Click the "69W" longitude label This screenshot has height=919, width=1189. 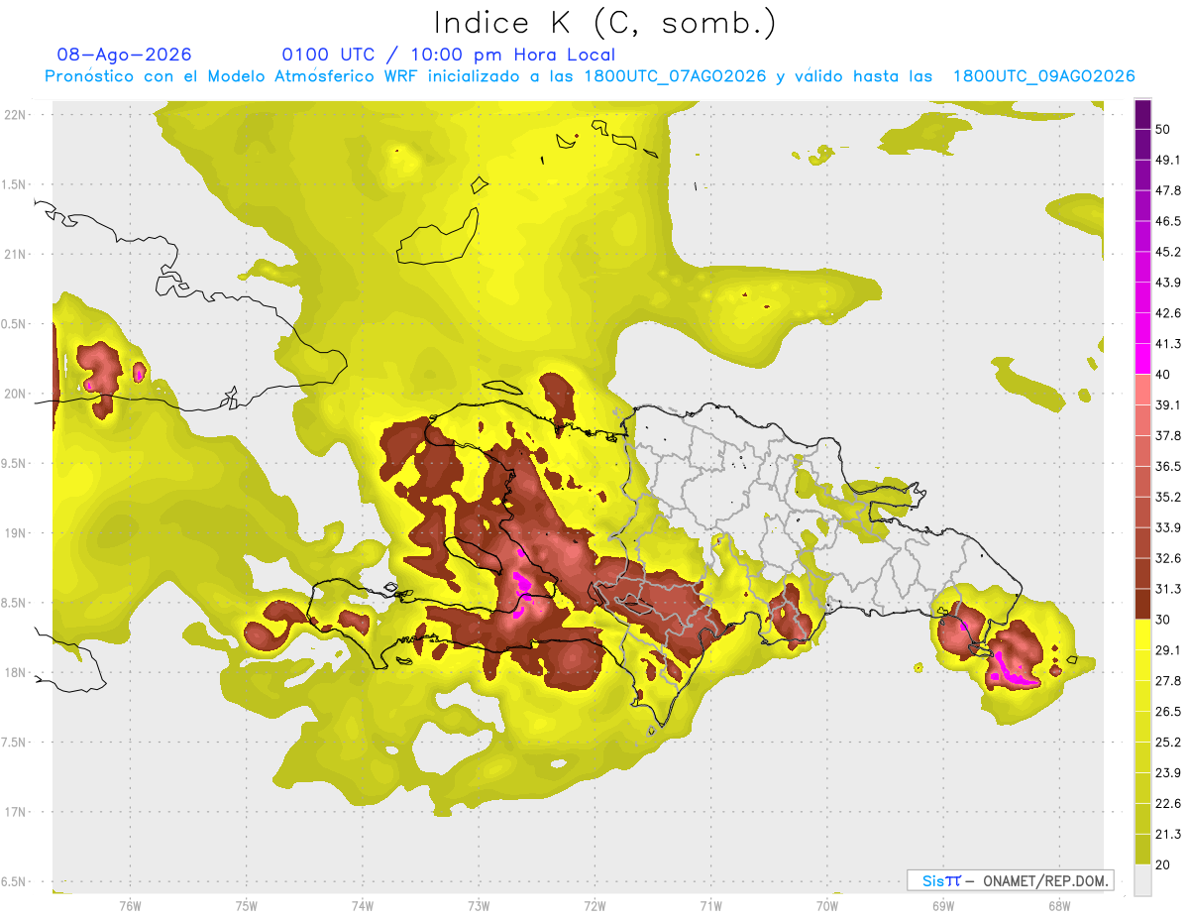point(943,906)
